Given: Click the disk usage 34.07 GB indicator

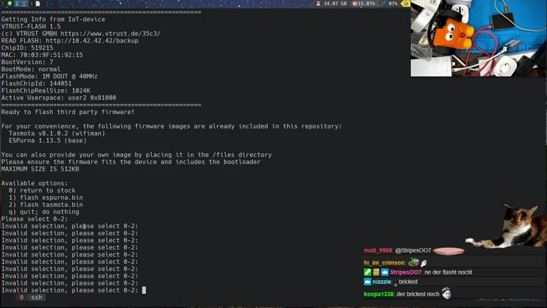Looking at the screenshot, I should pyautogui.click(x=331, y=4).
